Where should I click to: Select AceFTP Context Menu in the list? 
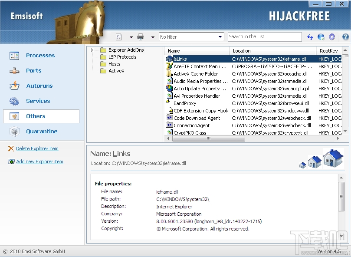[x=200, y=66]
